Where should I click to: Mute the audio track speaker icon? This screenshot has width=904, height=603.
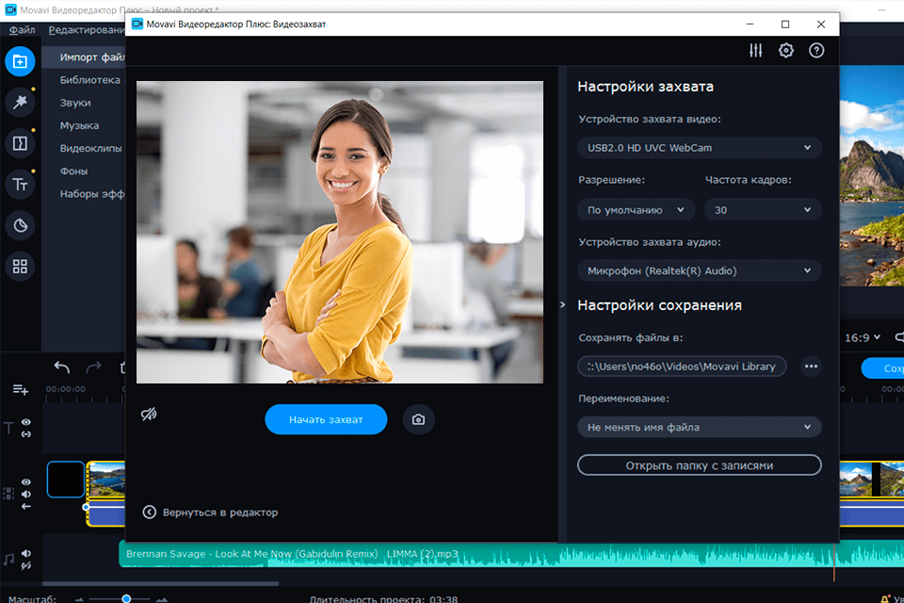coord(26,554)
